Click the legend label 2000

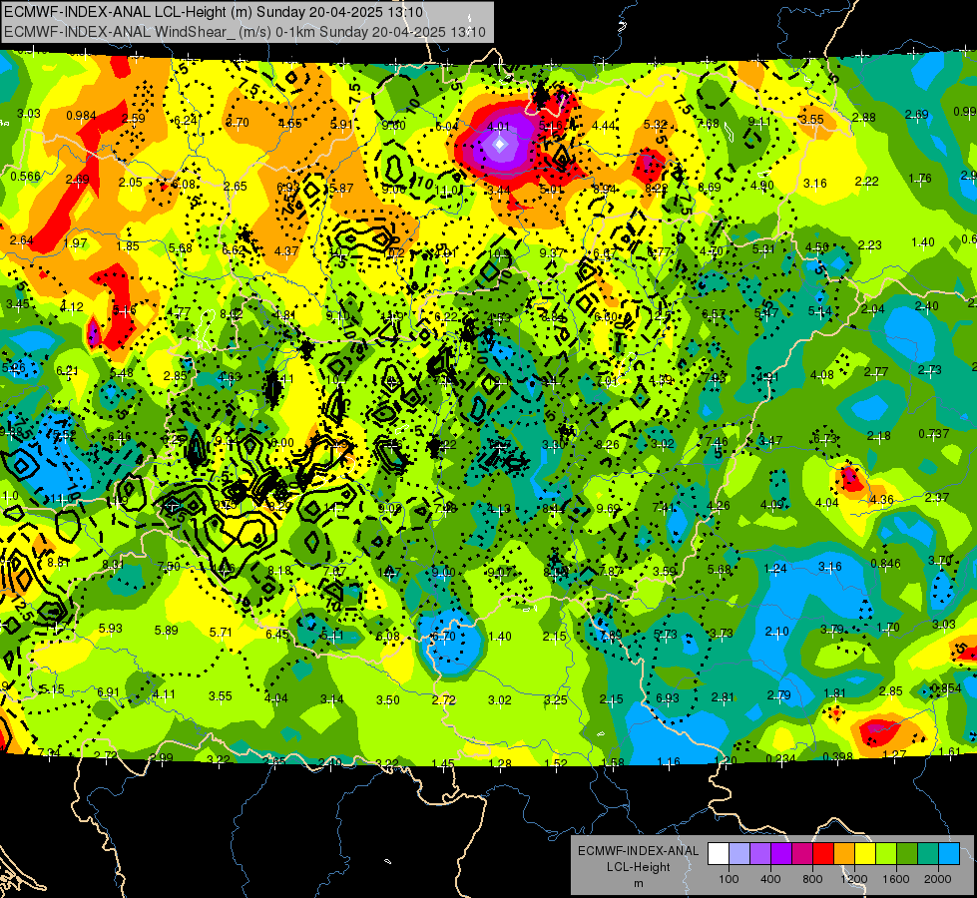pyautogui.click(x=938, y=879)
